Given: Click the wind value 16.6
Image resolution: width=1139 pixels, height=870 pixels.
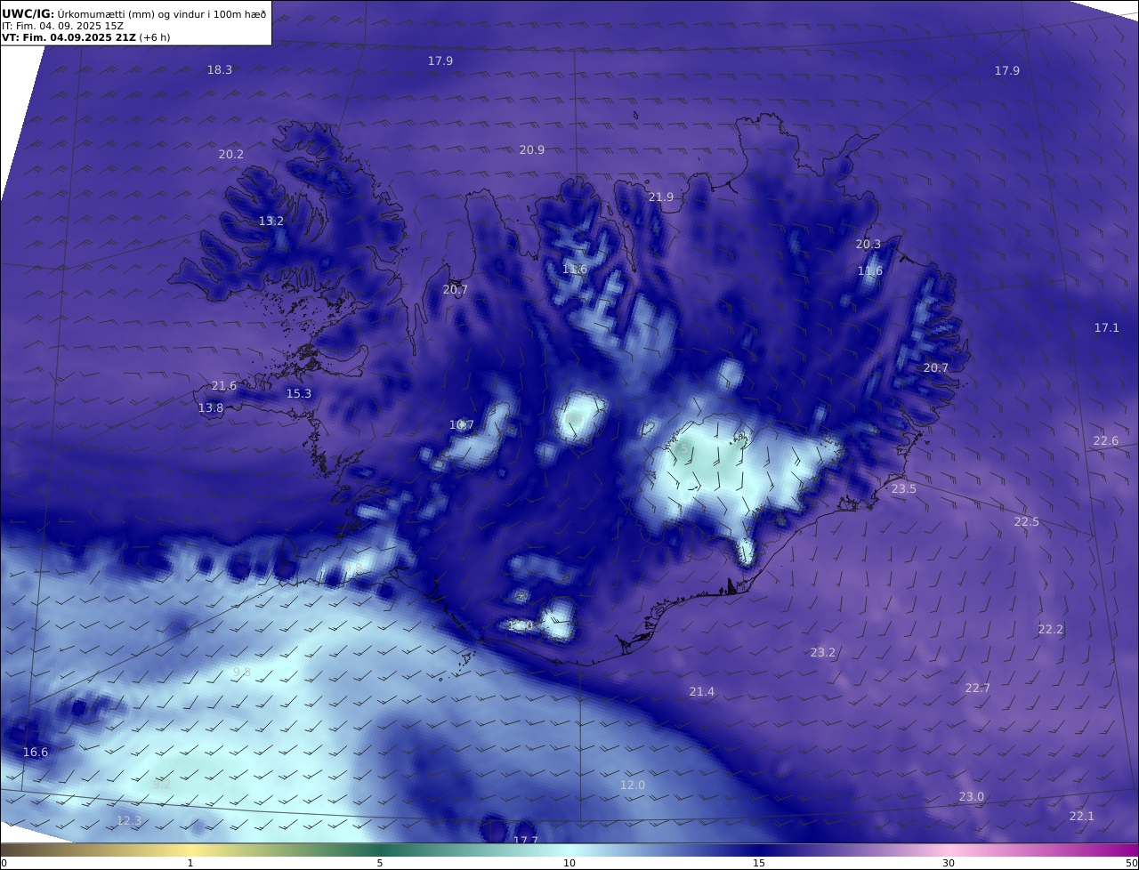Looking at the screenshot, I should [36, 752].
